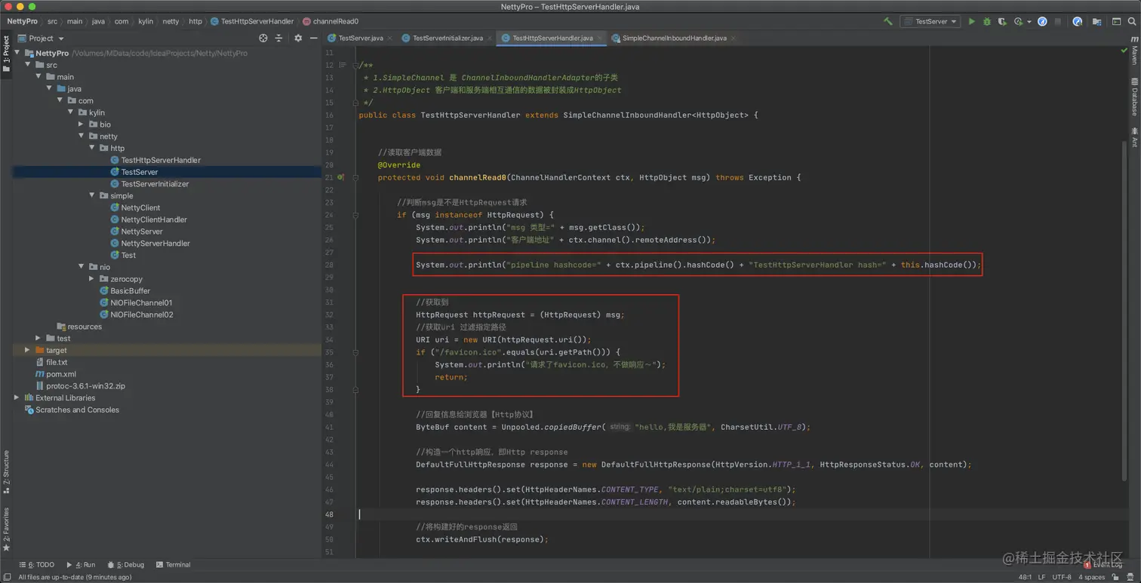
Task: Click the gray Stop square icon
Action: (1058, 22)
